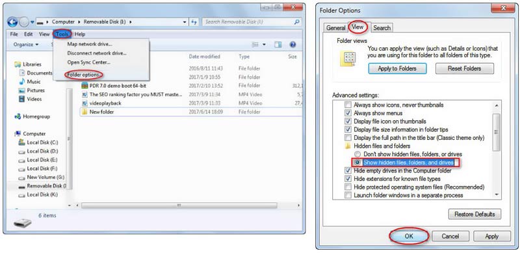Click the Local Disk (K:) drive icon
This screenshot has width=520, height=253.
coord(22,195)
